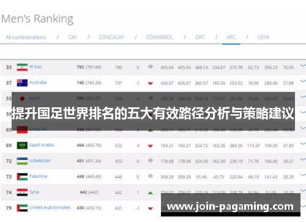Image resolution: width=306 pixels, height=222 pixels.
Task: Click Uzbekistan's total points 451 (451.34)
Action: 89,161
